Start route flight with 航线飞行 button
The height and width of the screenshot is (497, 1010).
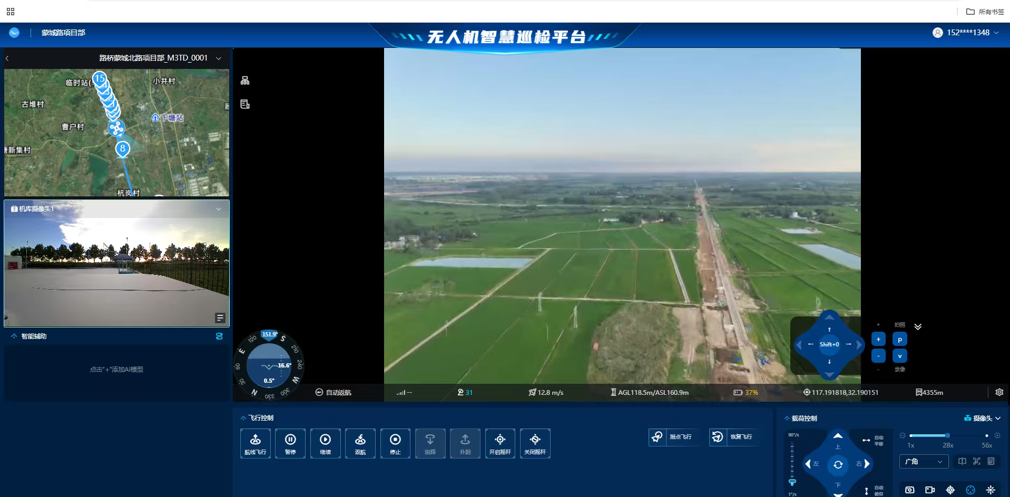(256, 443)
